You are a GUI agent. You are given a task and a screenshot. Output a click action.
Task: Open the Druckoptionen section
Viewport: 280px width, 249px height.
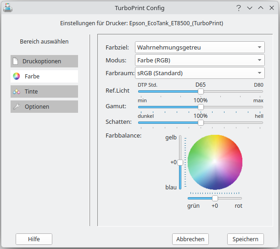click(44, 61)
